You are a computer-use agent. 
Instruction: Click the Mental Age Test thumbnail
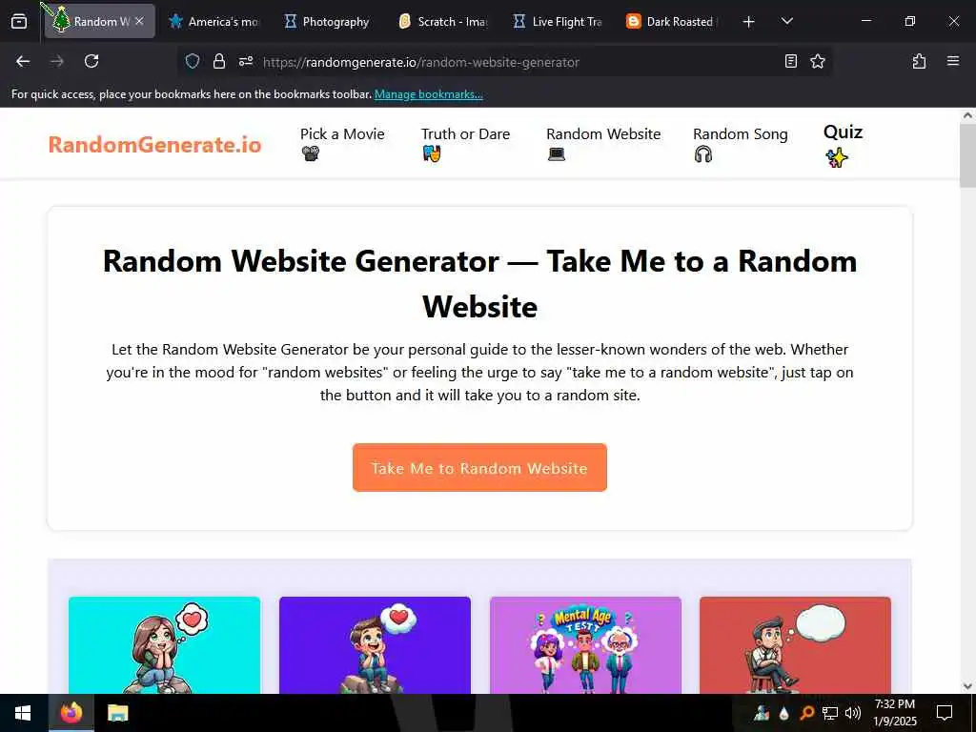pyautogui.click(x=585, y=645)
